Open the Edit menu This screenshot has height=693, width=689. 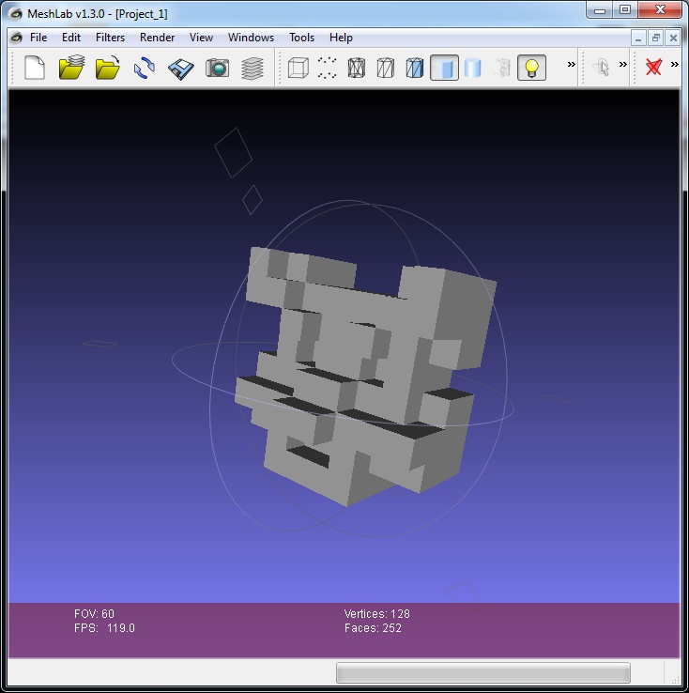tap(71, 38)
